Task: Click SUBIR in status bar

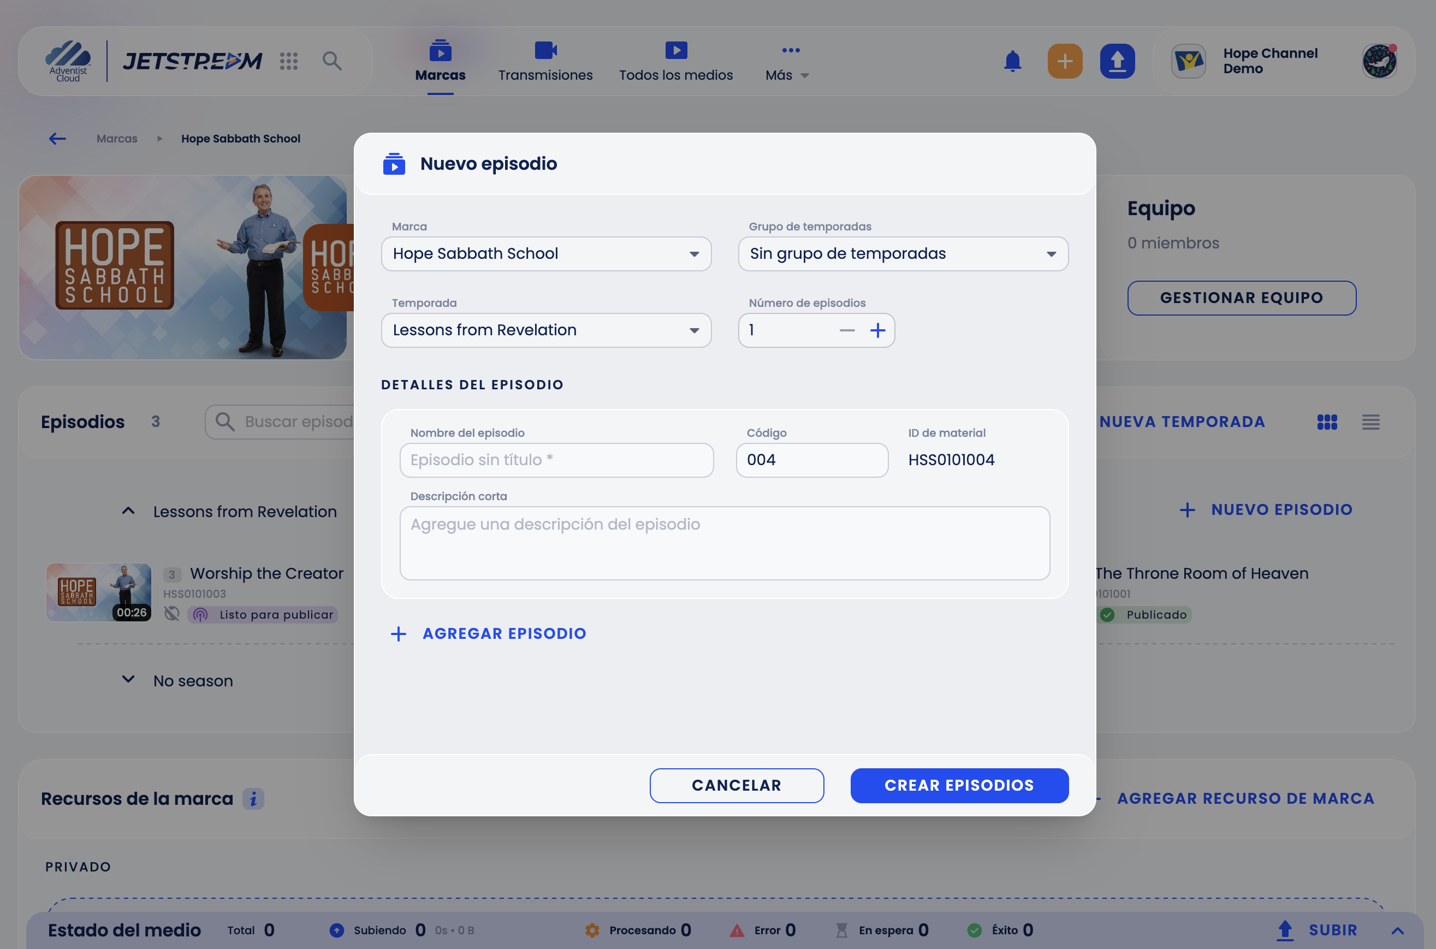Action: click(x=1318, y=931)
